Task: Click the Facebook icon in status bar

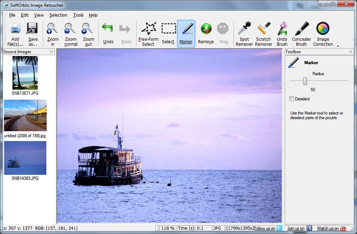Action: [309, 228]
